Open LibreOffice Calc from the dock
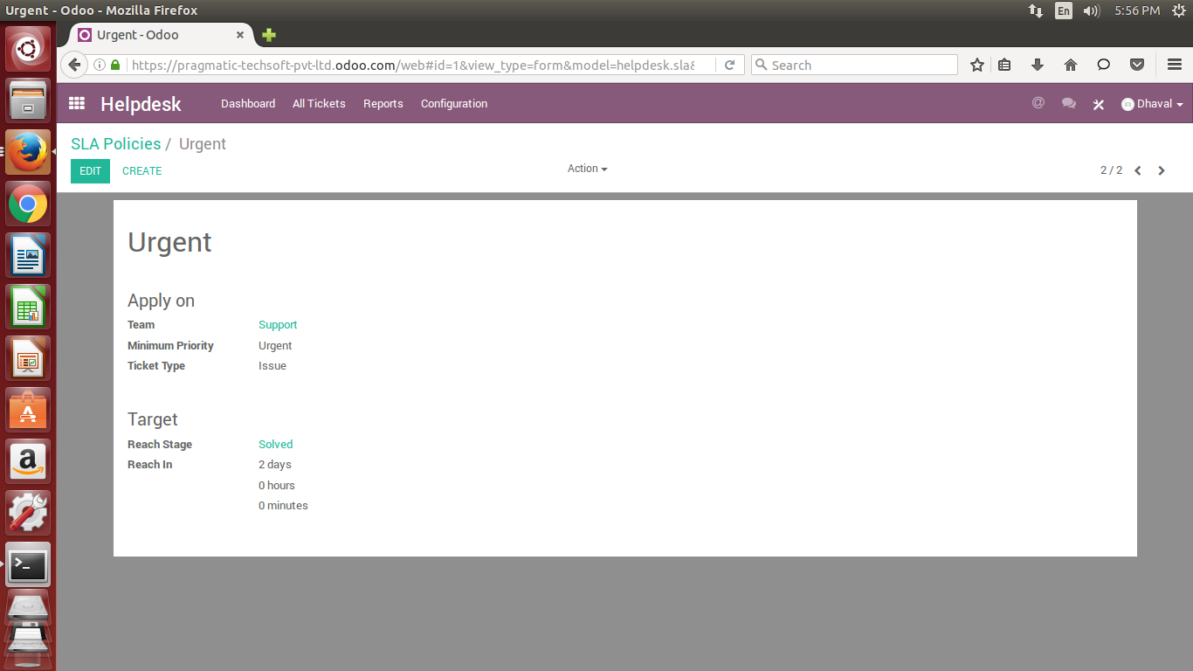1193x671 pixels. (28, 307)
